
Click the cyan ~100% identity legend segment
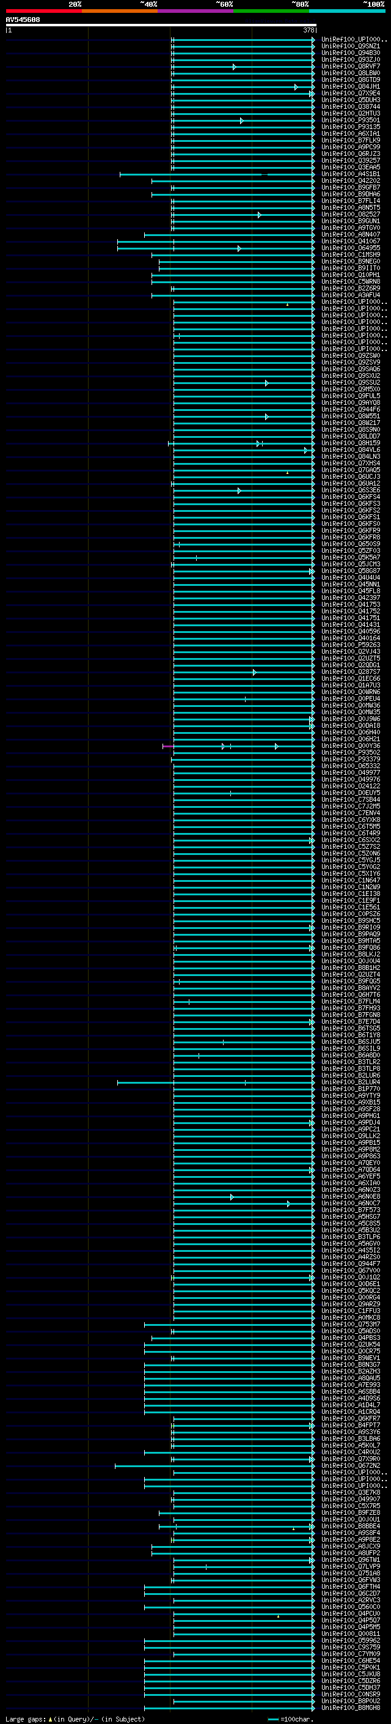point(347,12)
